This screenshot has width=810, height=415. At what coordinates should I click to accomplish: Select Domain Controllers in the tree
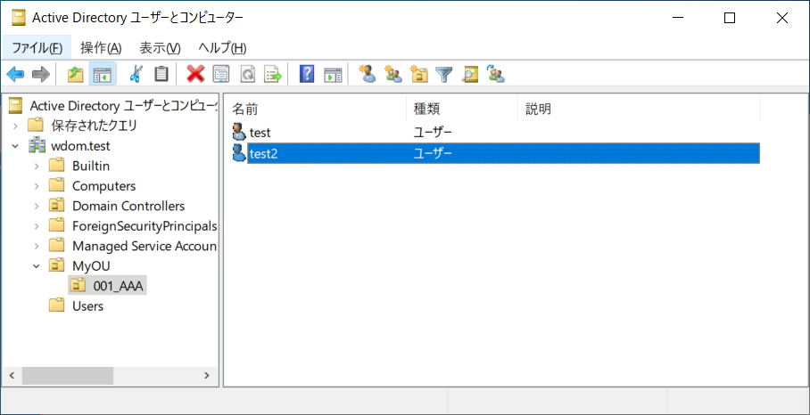pyautogui.click(x=128, y=207)
